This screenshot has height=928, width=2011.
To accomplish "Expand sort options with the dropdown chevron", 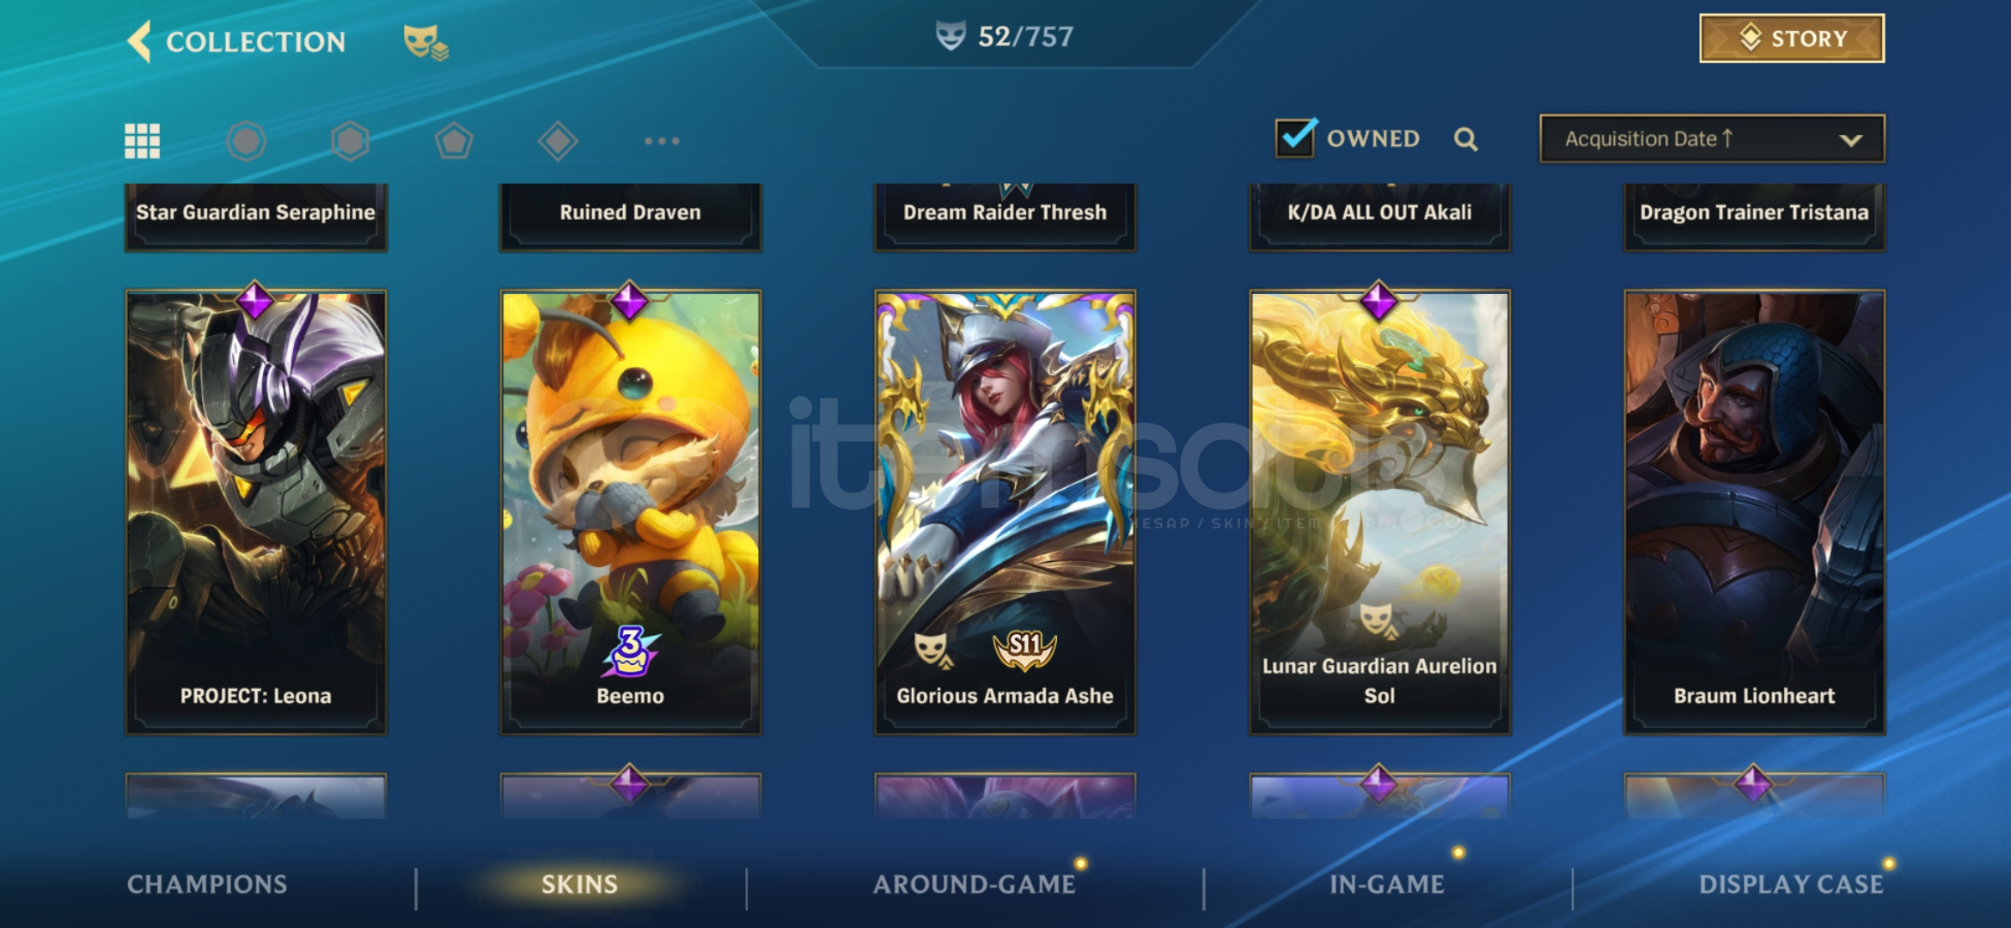I will (x=1850, y=140).
